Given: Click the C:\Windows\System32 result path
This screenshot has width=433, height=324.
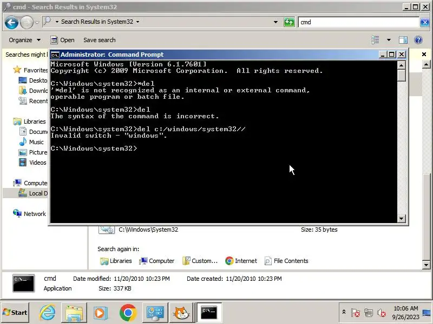Looking at the screenshot, I should click(148, 230).
